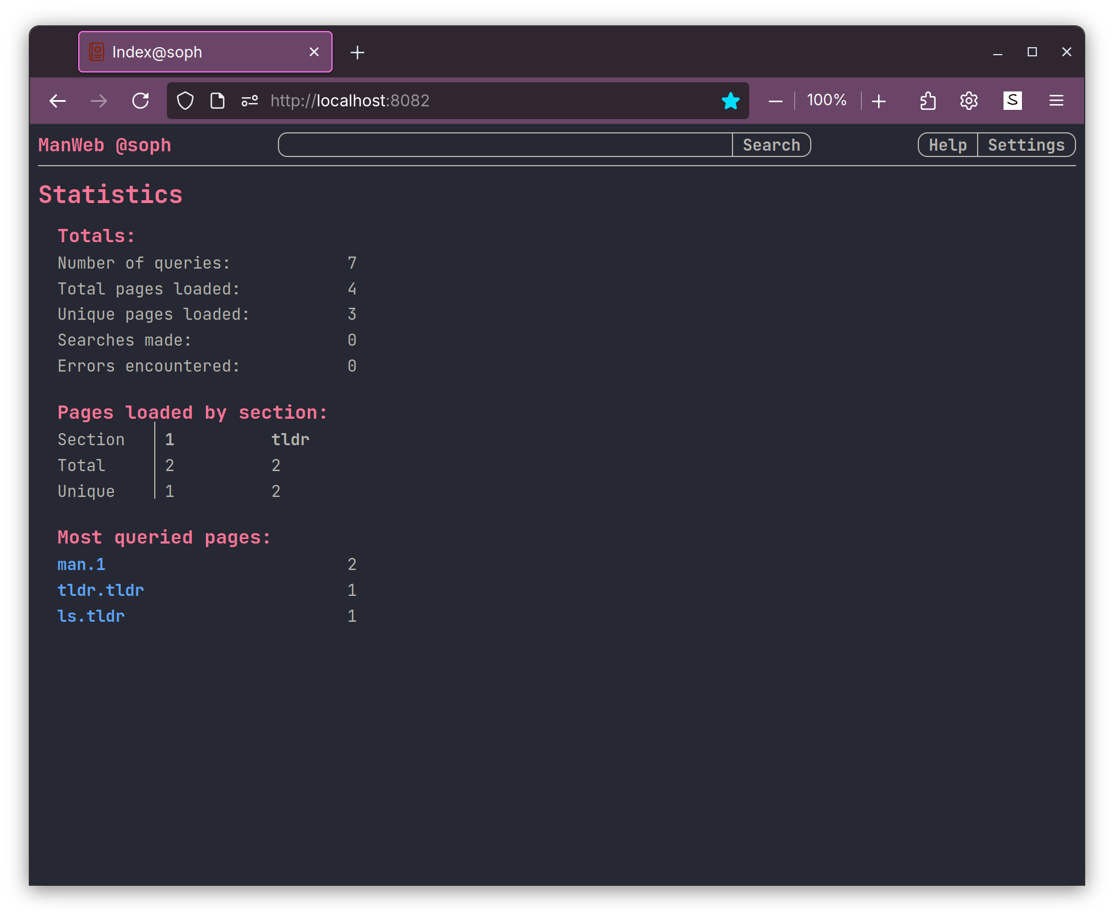Open the tracking protection shield icon
1114x918 pixels.
(x=185, y=101)
